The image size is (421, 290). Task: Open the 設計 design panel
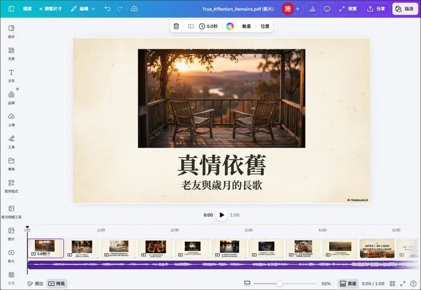click(11, 31)
